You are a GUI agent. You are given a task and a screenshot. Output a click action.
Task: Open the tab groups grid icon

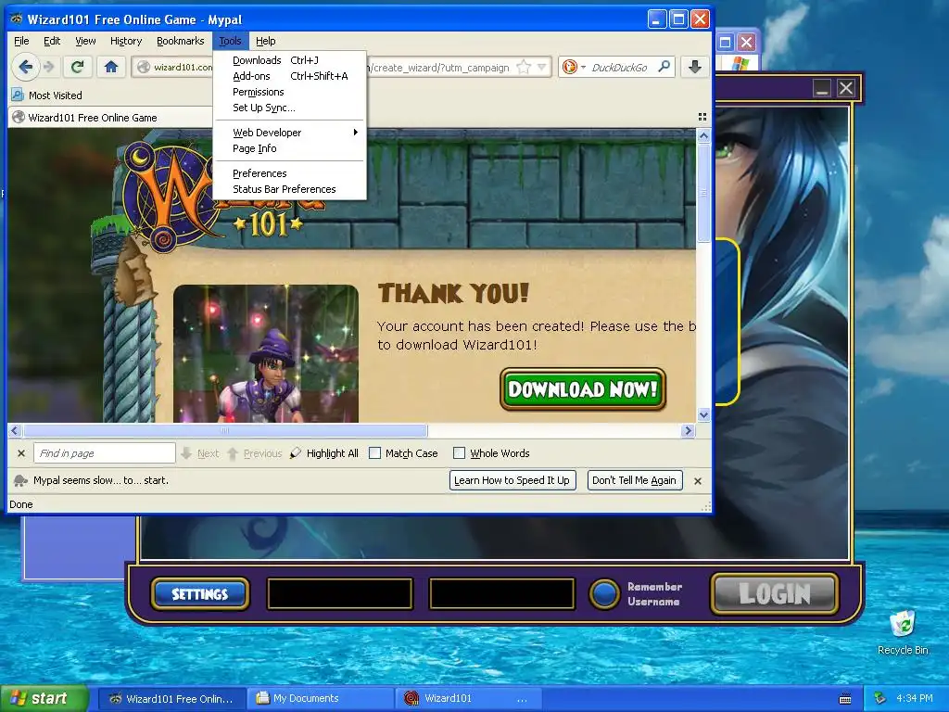702,117
